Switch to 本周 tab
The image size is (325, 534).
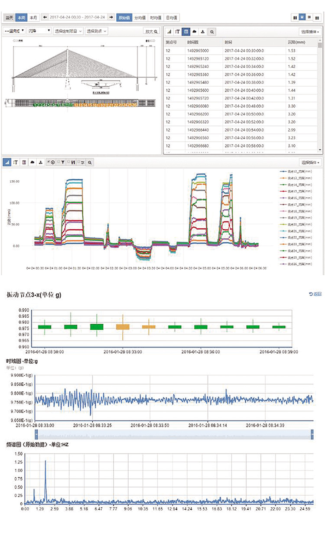pos(21,18)
